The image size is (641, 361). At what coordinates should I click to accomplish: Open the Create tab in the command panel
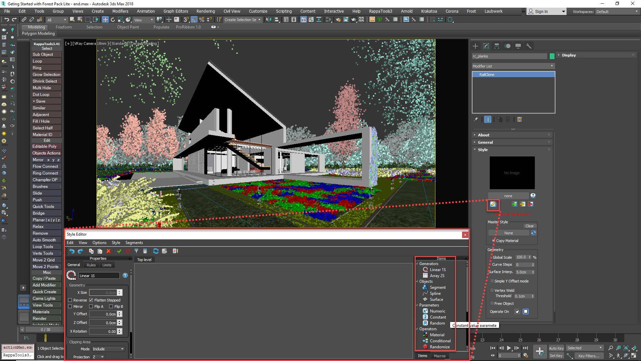pyautogui.click(x=475, y=46)
